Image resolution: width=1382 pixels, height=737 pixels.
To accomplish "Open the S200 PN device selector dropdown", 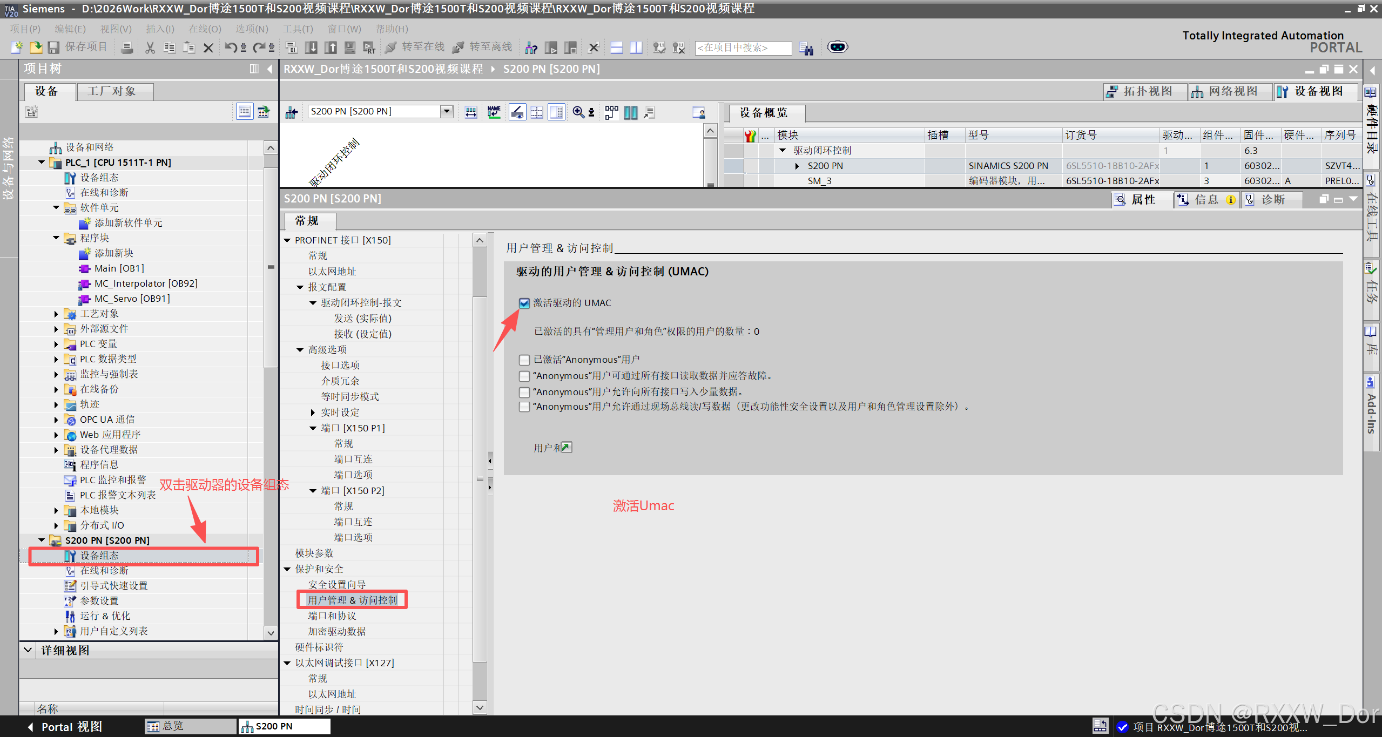I will pos(447,111).
